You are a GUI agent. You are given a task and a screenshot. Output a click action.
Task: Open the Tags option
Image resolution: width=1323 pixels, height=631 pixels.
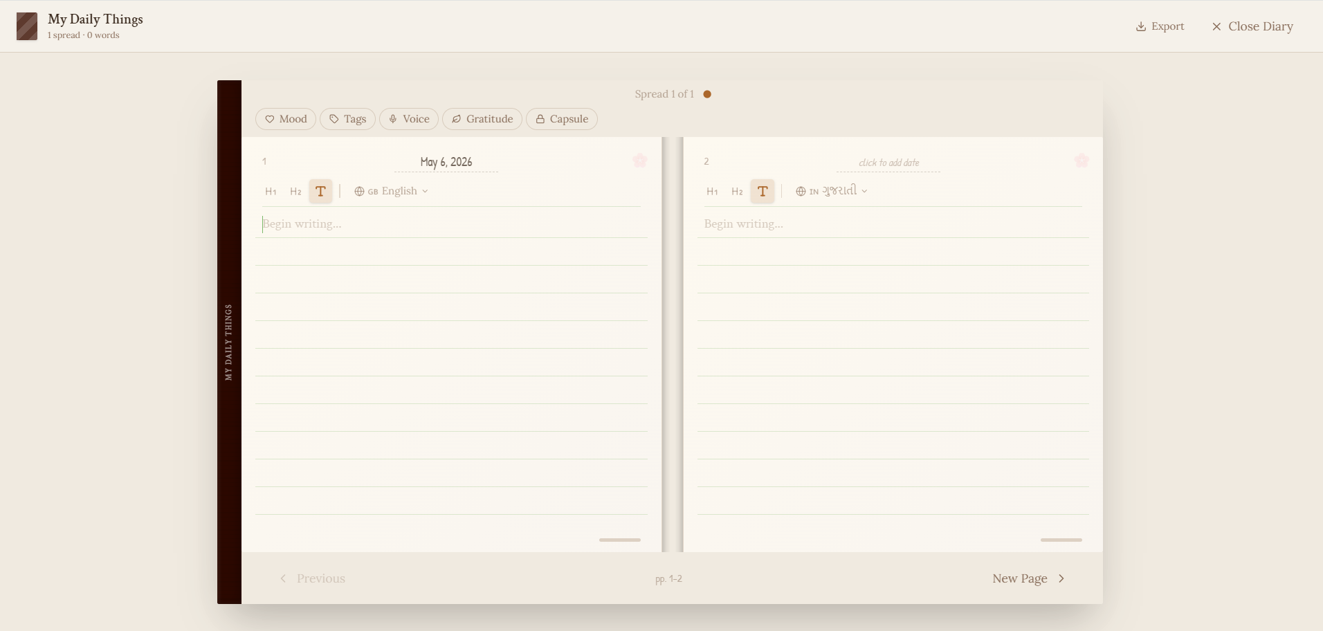[x=347, y=119]
